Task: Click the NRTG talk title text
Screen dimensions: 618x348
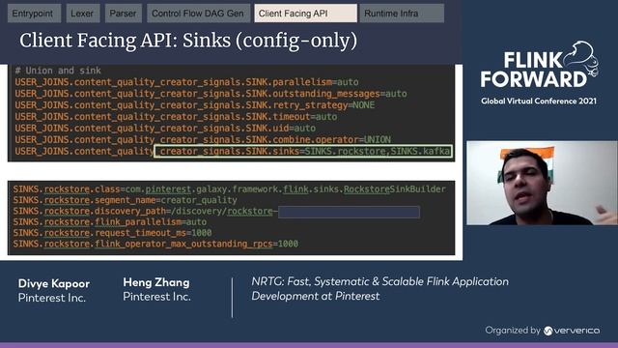Action: pyautogui.click(x=379, y=289)
